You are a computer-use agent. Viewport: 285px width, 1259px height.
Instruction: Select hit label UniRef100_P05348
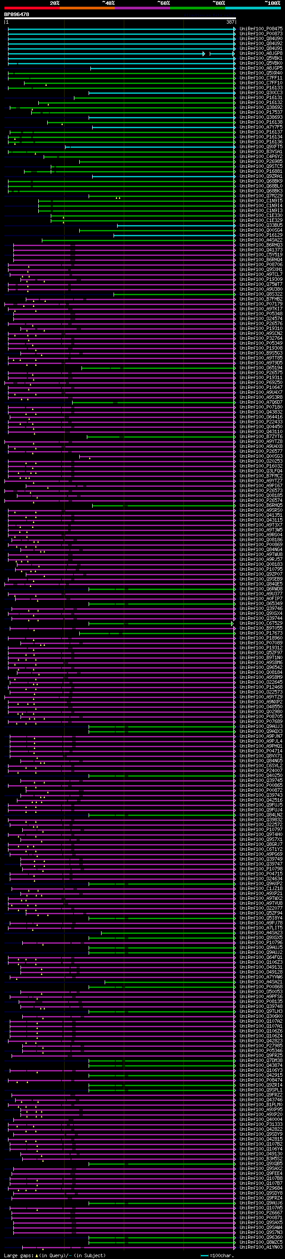[261, 314]
